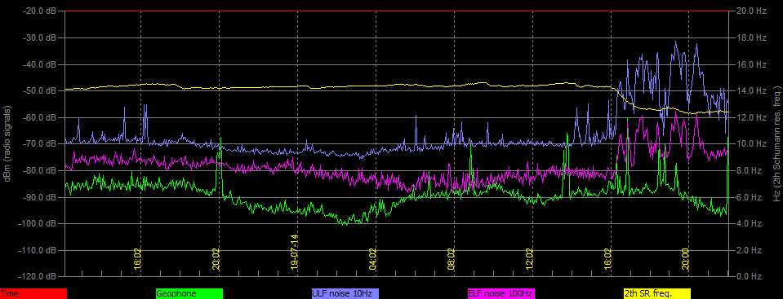
Task: Click the magenta ELF noise 100Hz legend
Action: click(x=500, y=293)
